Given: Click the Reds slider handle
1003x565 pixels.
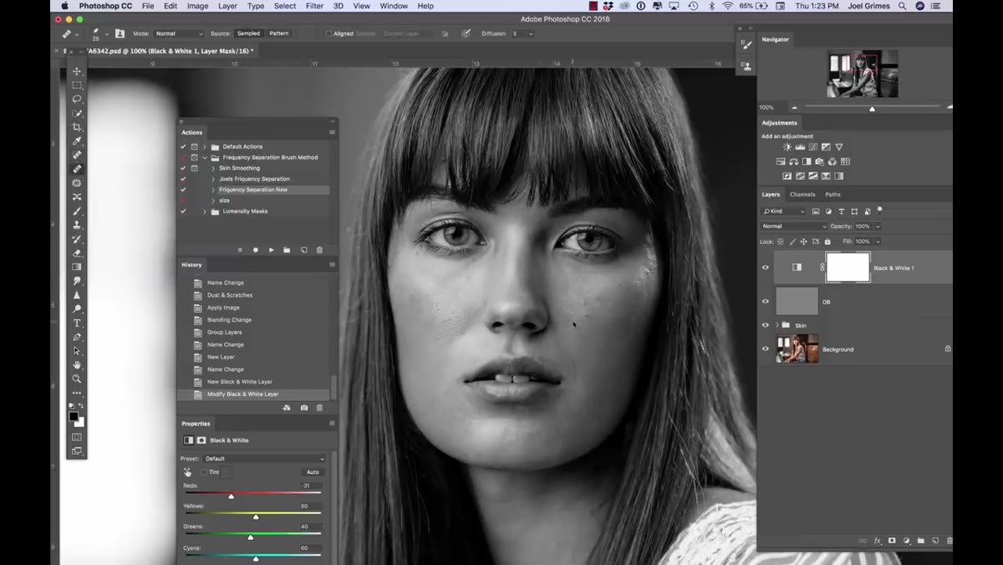Looking at the screenshot, I should tap(231, 496).
